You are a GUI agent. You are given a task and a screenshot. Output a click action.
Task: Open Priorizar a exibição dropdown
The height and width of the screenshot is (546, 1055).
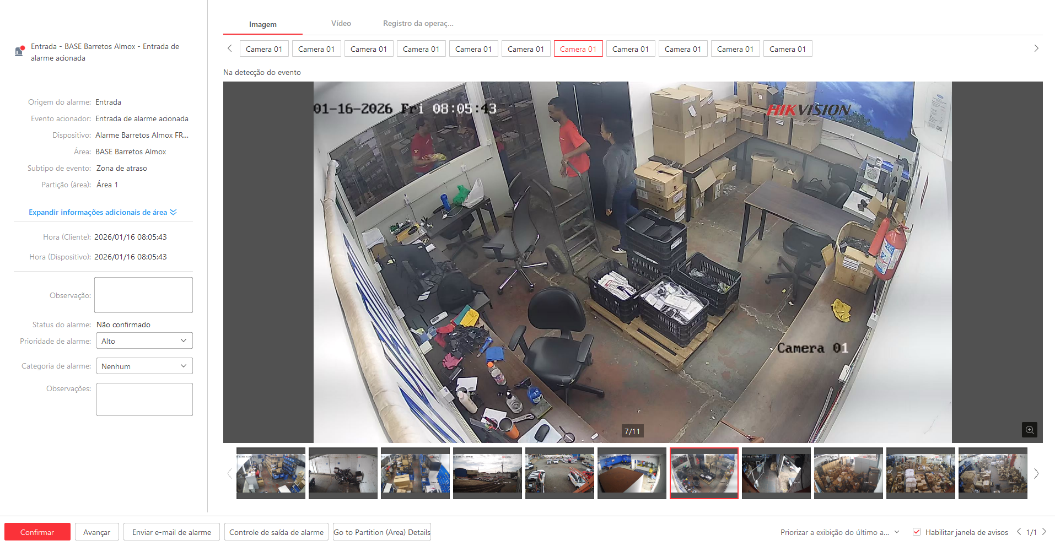coord(839,532)
